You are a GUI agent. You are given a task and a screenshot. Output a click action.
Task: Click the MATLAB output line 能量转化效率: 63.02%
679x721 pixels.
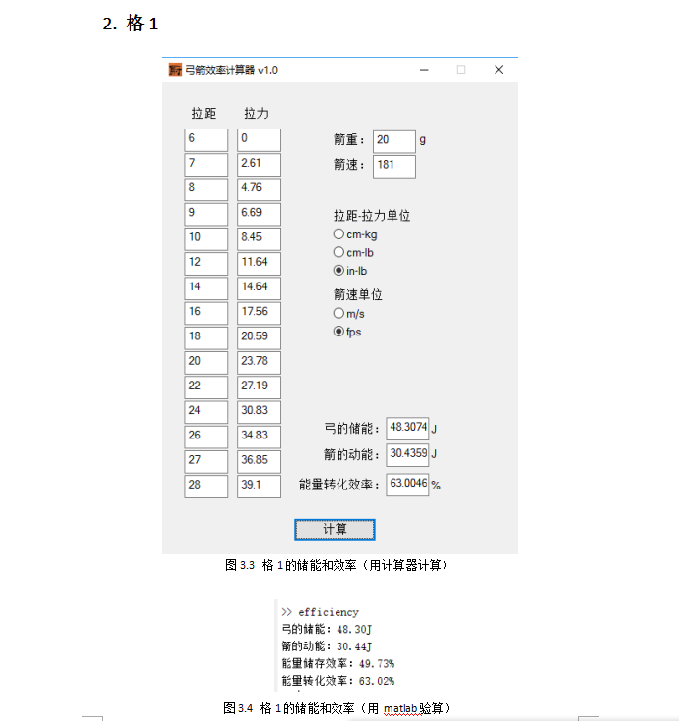[x=338, y=681]
